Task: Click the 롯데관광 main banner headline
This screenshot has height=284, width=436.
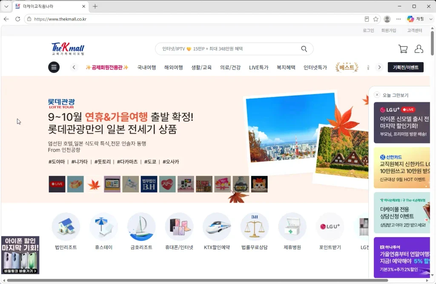Action: (120, 123)
